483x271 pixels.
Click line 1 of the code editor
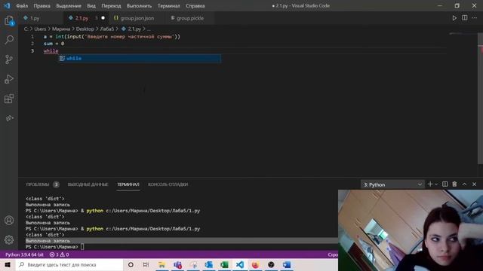(x=112, y=37)
